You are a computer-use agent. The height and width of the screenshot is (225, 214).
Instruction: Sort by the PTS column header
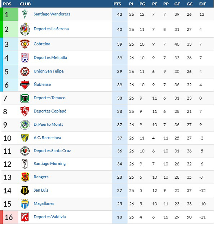click(118, 4)
